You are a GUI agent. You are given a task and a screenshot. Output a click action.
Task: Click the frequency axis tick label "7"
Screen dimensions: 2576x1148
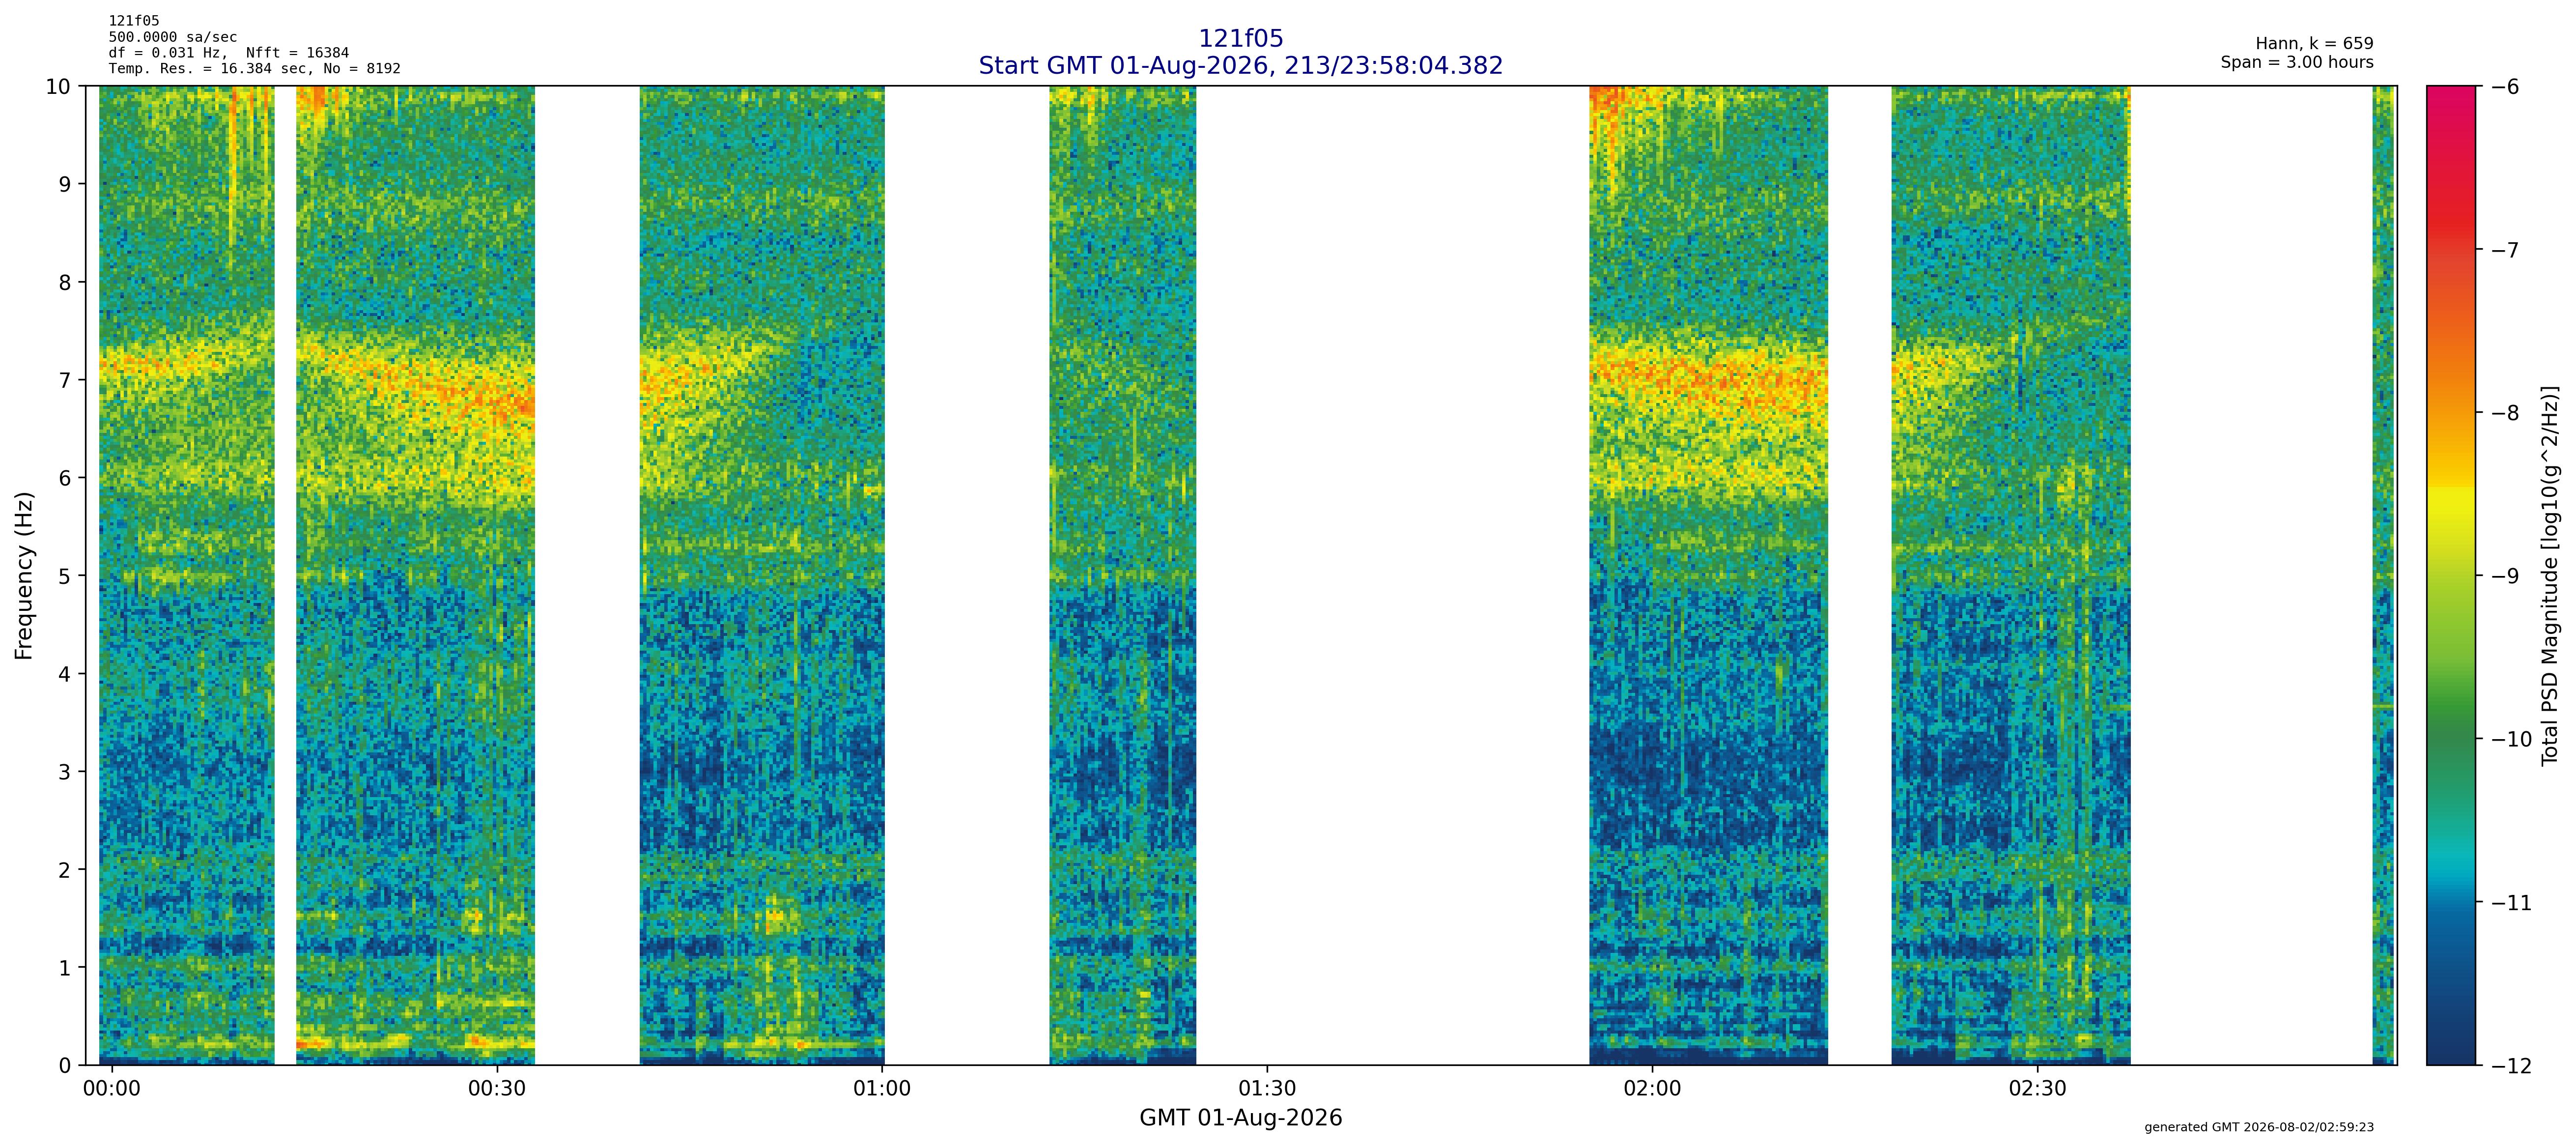tap(65, 381)
